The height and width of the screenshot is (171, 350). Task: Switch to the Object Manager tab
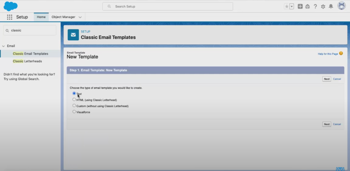(63, 17)
